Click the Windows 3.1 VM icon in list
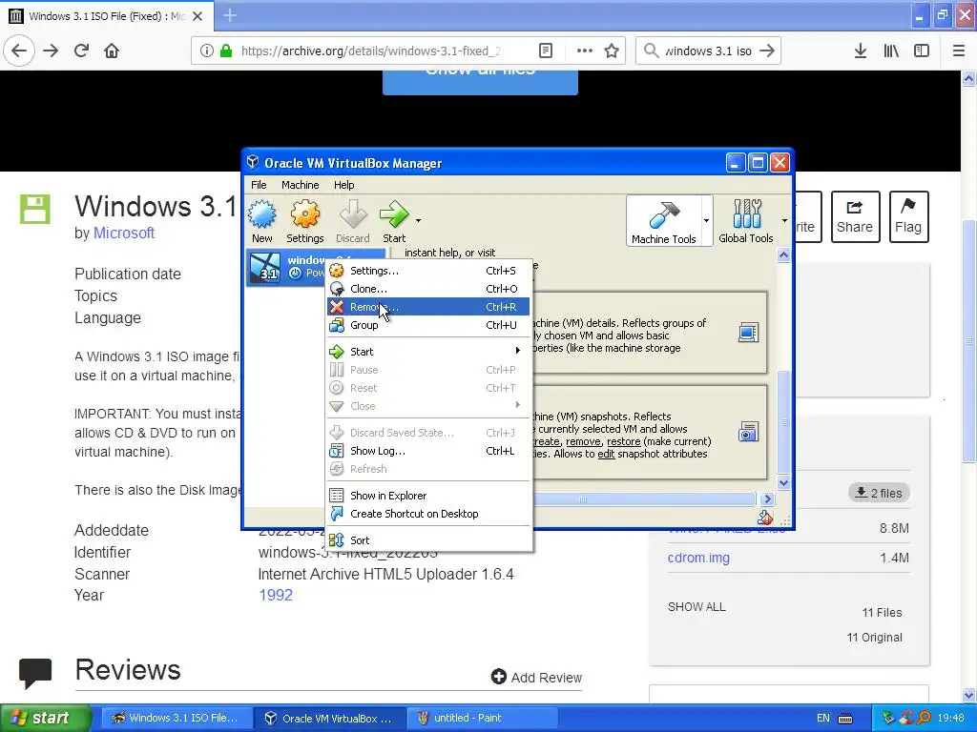Image resolution: width=977 pixels, height=732 pixels. [265, 268]
